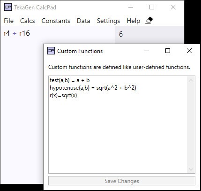Click the Custom Functions dialog window icon
This screenshot has height=191, width=201.
coord(51,51)
